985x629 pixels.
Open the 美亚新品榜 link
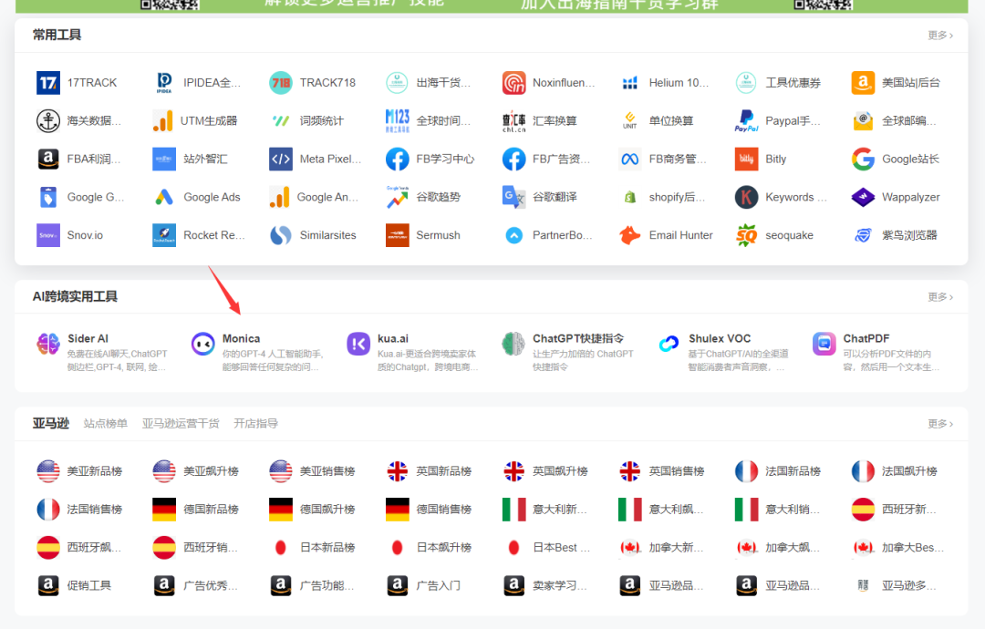tap(79, 471)
